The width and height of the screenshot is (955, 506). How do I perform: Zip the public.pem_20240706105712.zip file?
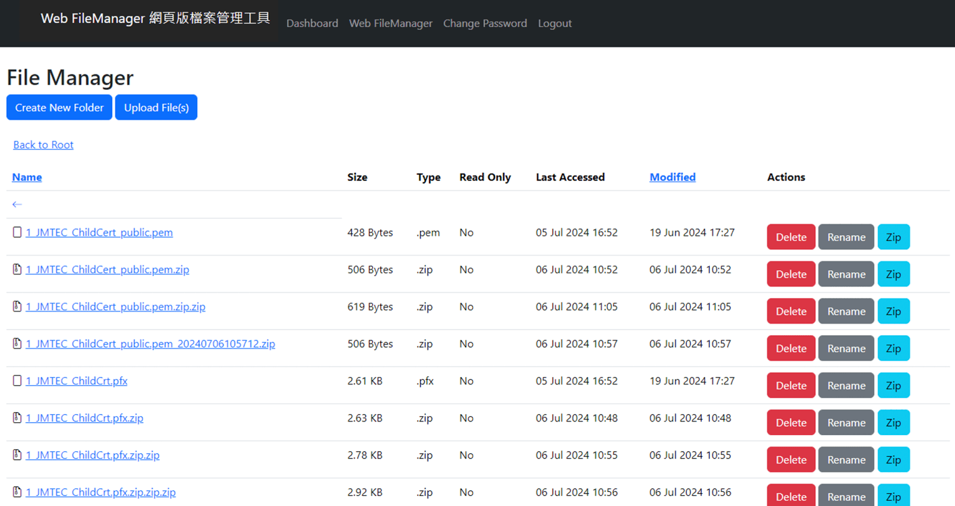coord(894,349)
